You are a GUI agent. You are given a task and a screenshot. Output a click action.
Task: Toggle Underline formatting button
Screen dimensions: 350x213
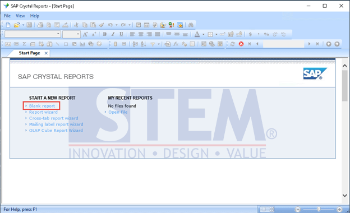click(x=121, y=34)
